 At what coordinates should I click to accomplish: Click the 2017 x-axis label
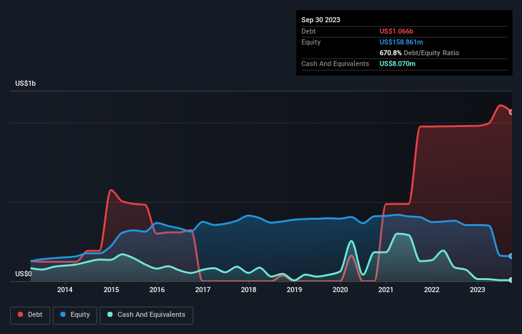point(203,290)
